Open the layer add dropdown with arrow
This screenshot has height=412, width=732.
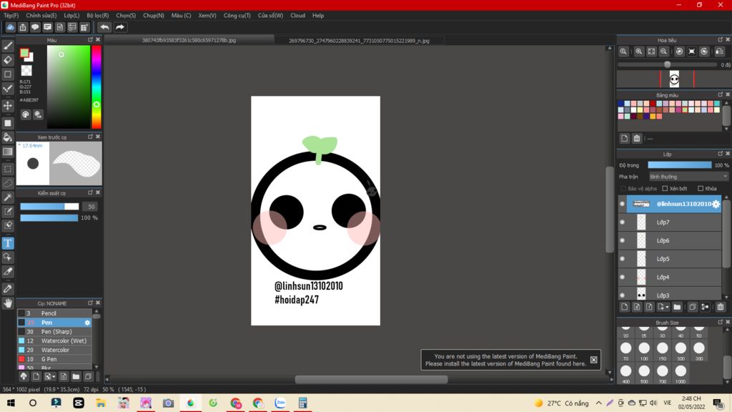pos(663,307)
